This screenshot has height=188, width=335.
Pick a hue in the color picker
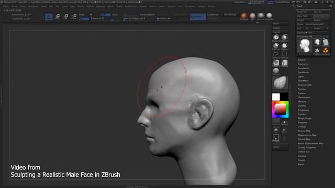point(280,110)
